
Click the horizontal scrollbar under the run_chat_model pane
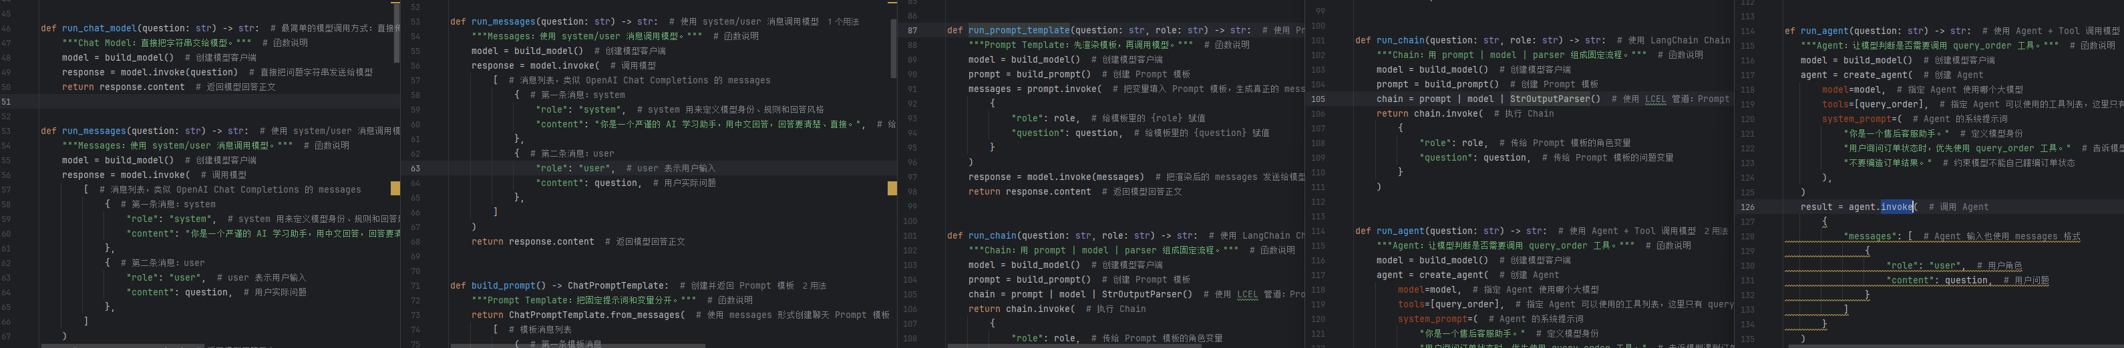124,345
